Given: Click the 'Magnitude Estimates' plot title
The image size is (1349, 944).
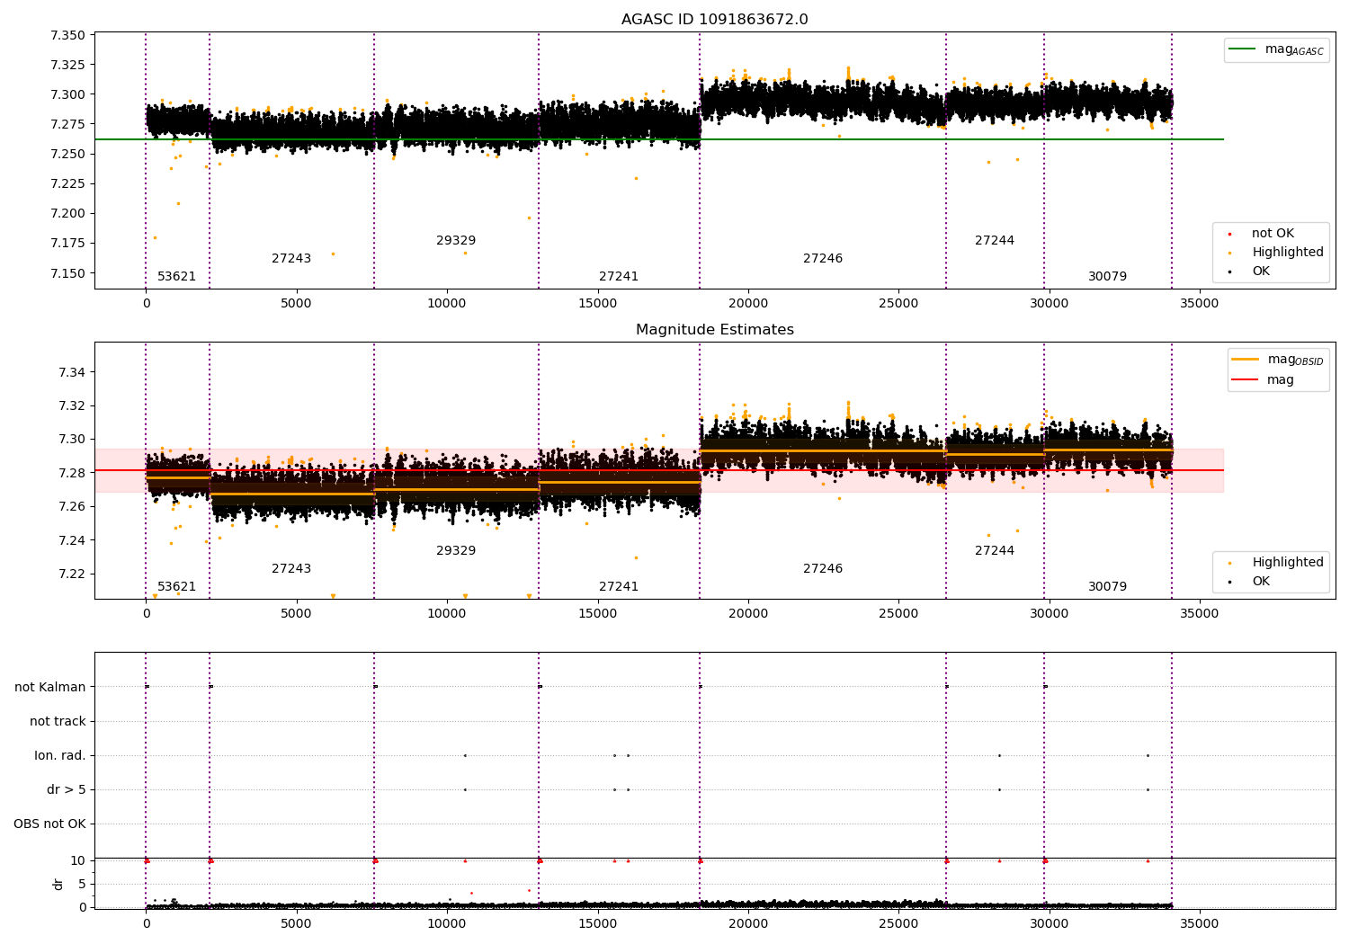Looking at the screenshot, I should (714, 330).
